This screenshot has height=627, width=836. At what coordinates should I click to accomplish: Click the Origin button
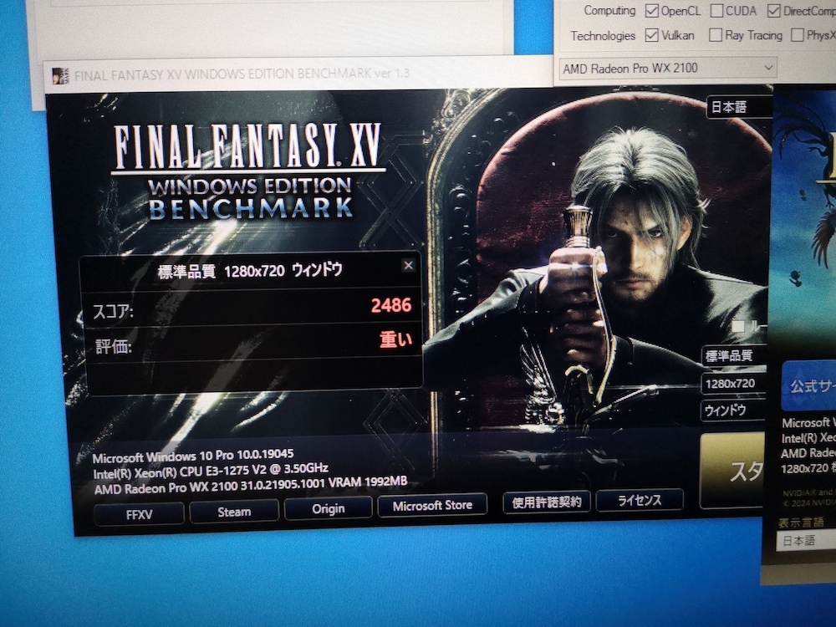(x=328, y=508)
